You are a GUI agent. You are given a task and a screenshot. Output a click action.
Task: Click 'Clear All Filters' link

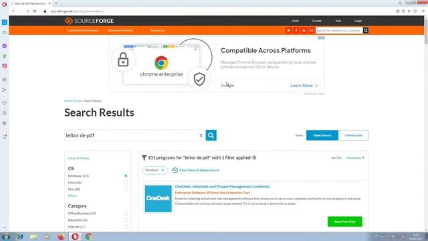(79, 158)
